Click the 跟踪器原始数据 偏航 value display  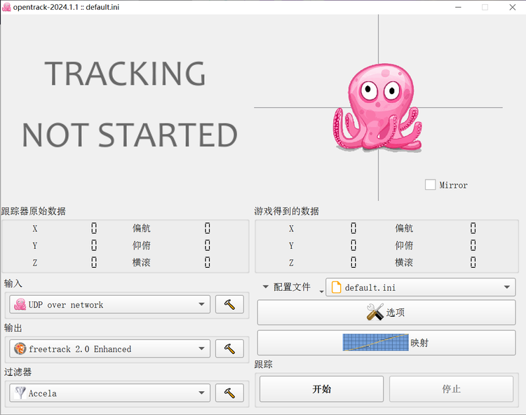(208, 229)
